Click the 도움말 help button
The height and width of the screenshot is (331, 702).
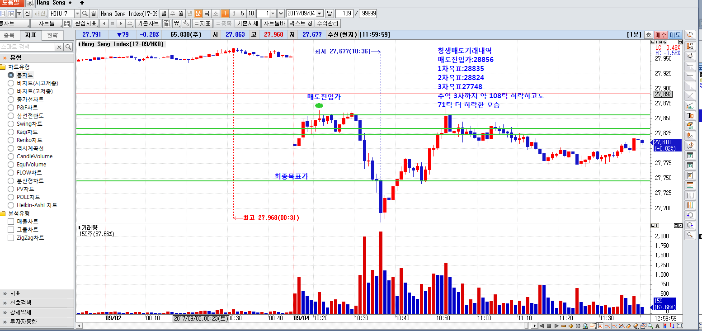(12, 3)
